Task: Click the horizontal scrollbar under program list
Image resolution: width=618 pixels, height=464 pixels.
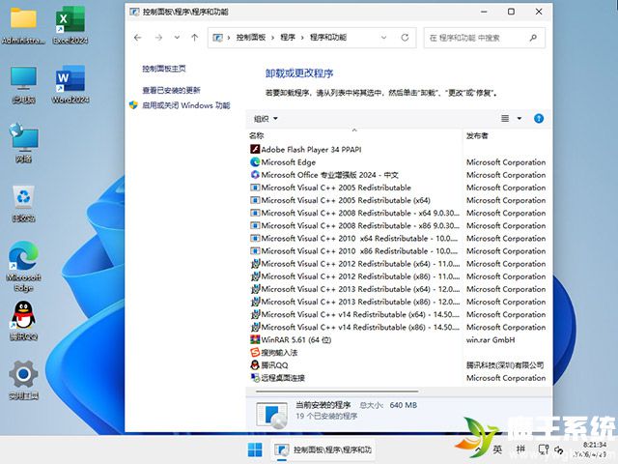Action: click(x=337, y=391)
